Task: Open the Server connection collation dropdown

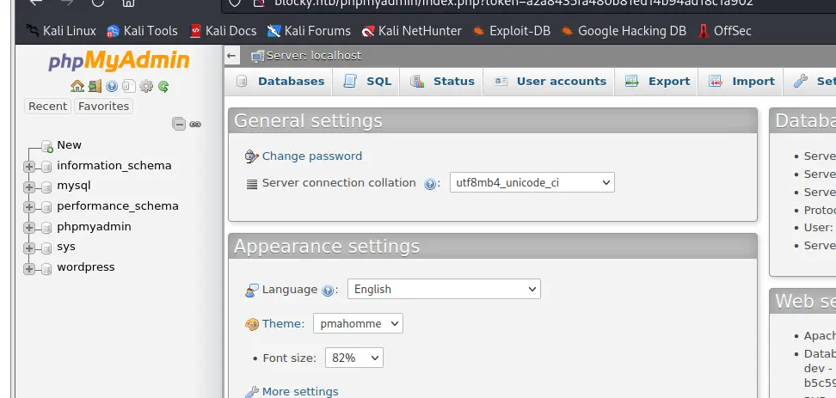Action: (x=532, y=182)
